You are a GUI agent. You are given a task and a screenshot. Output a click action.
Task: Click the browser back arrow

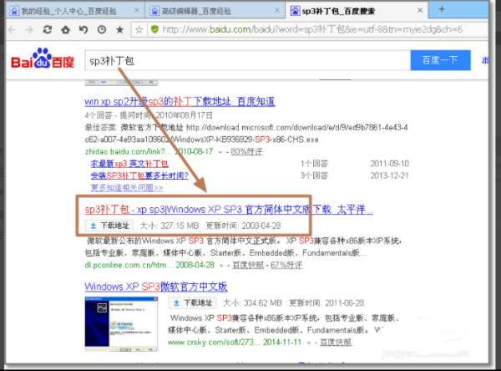click(12, 30)
